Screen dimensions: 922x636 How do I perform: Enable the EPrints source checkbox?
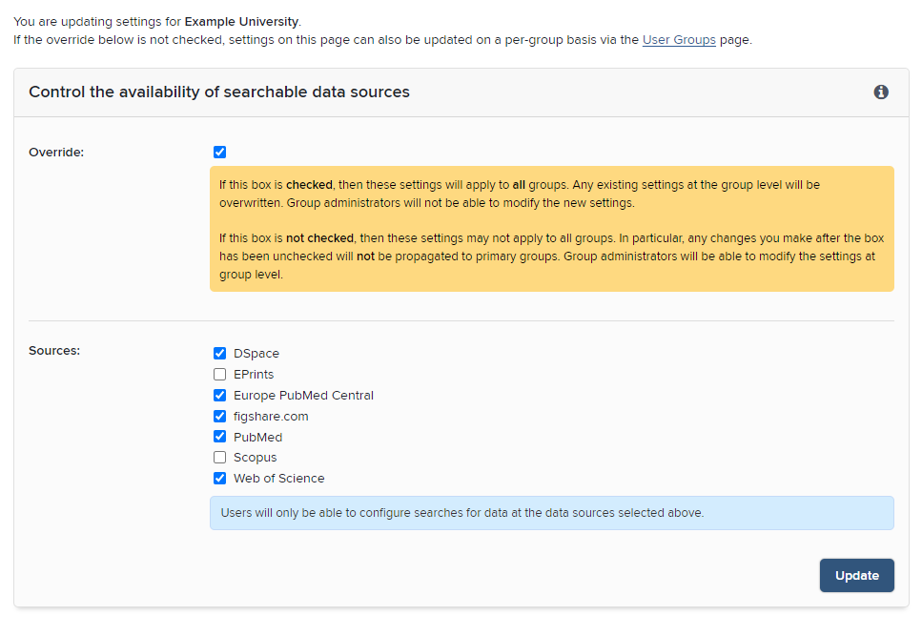[220, 375]
